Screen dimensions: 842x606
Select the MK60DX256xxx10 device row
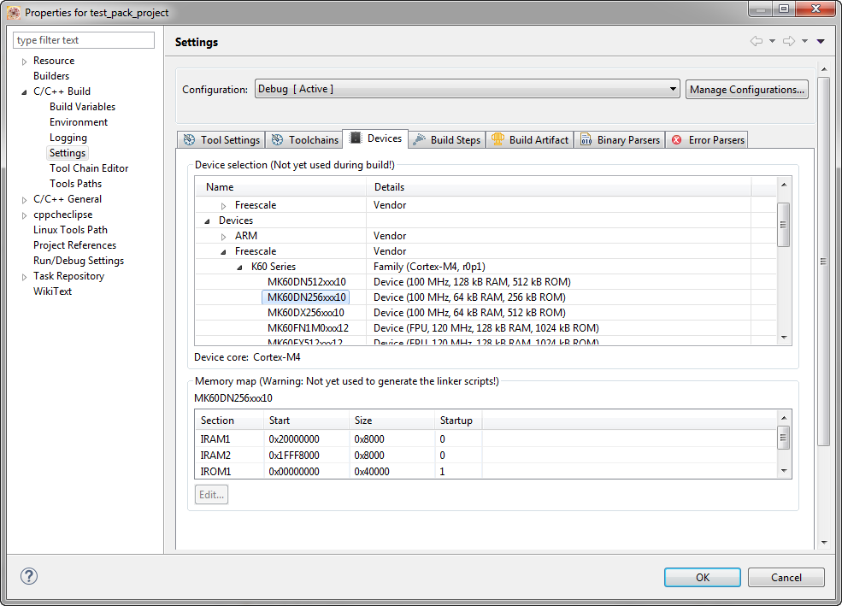tap(305, 313)
